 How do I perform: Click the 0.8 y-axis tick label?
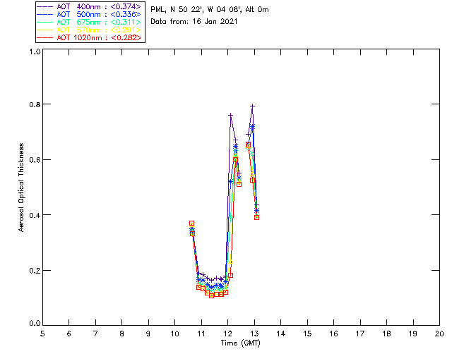35,104
